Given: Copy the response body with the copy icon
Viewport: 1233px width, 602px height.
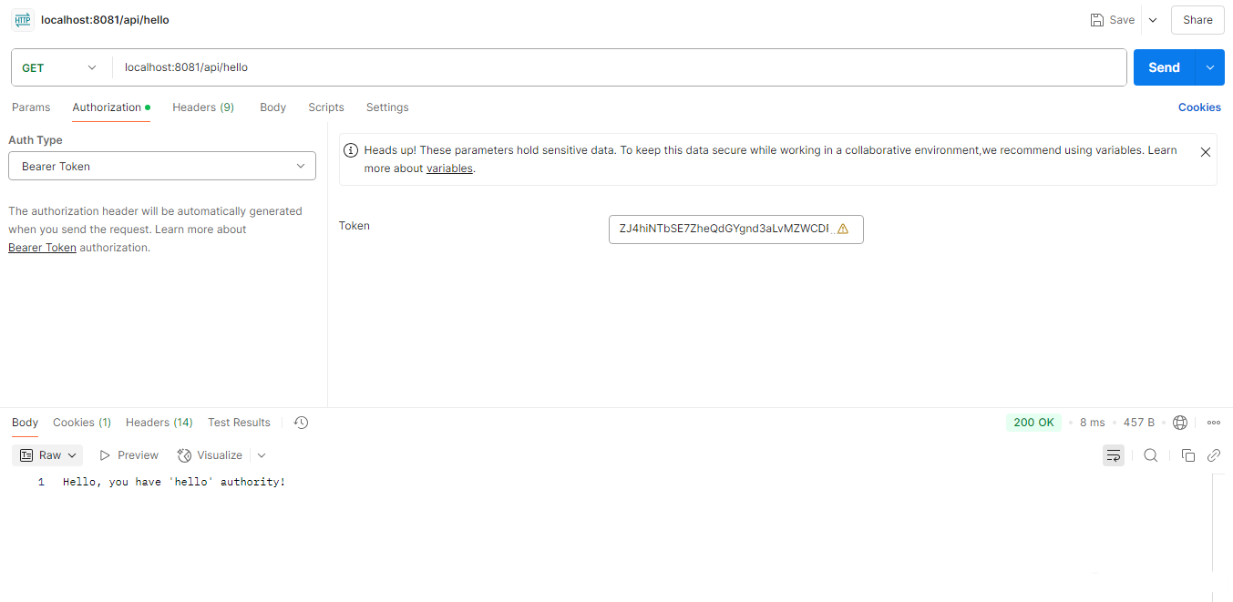Looking at the screenshot, I should coord(1187,455).
